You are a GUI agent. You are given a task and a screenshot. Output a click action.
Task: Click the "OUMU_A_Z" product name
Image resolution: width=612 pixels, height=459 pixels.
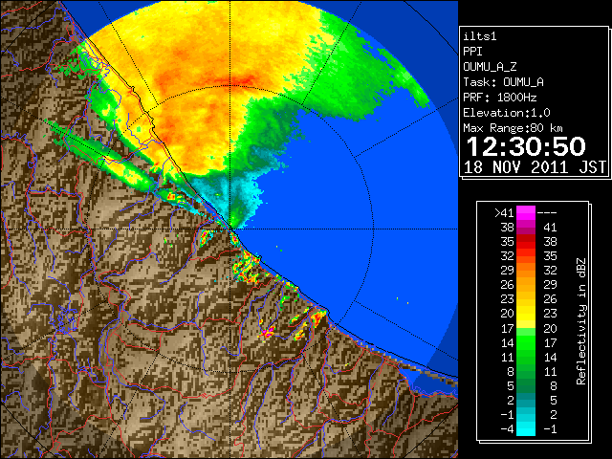click(490, 67)
